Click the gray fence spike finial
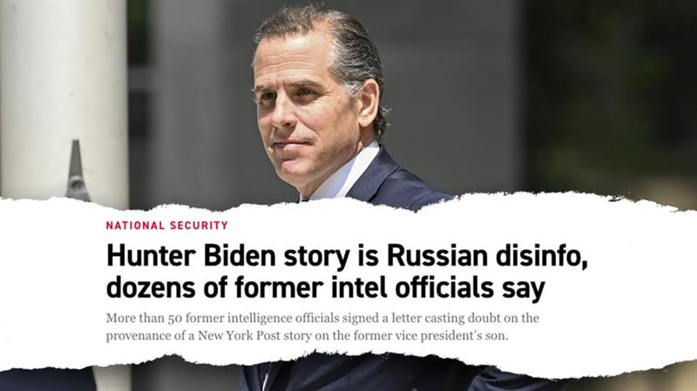 click(77, 171)
